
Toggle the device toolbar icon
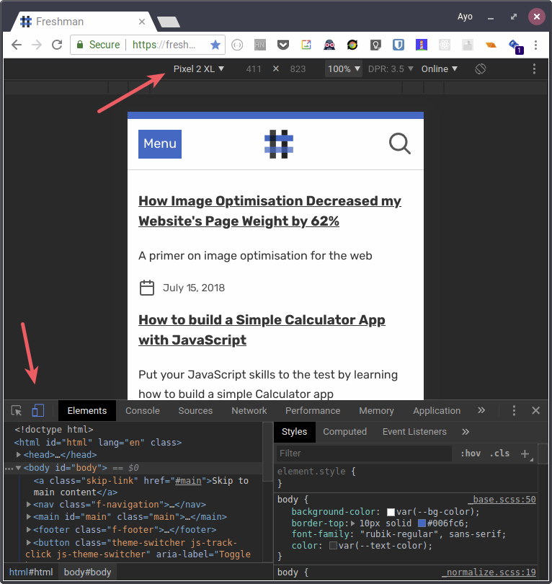[x=38, y=411]
